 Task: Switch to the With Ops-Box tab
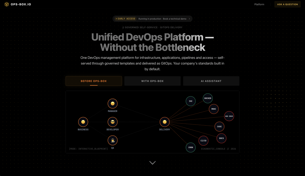tap(152, 81)
